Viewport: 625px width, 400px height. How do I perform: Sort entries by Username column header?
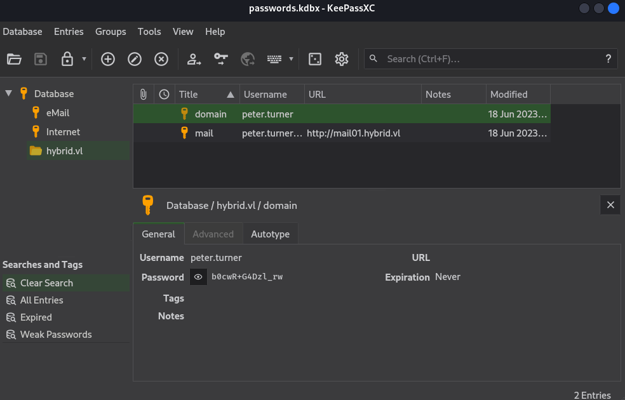[x=272, y=95]
